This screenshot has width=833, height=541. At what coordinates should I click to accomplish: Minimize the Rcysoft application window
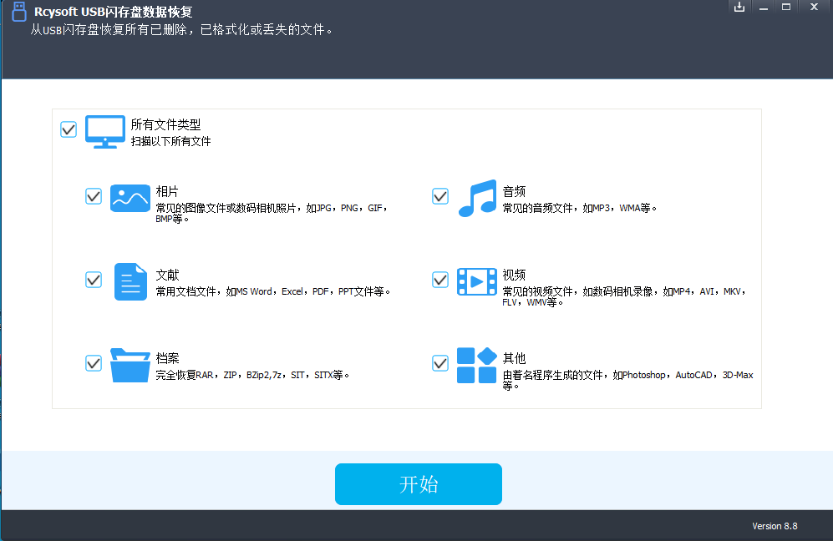pyautogui.click(x=763, y=7)
